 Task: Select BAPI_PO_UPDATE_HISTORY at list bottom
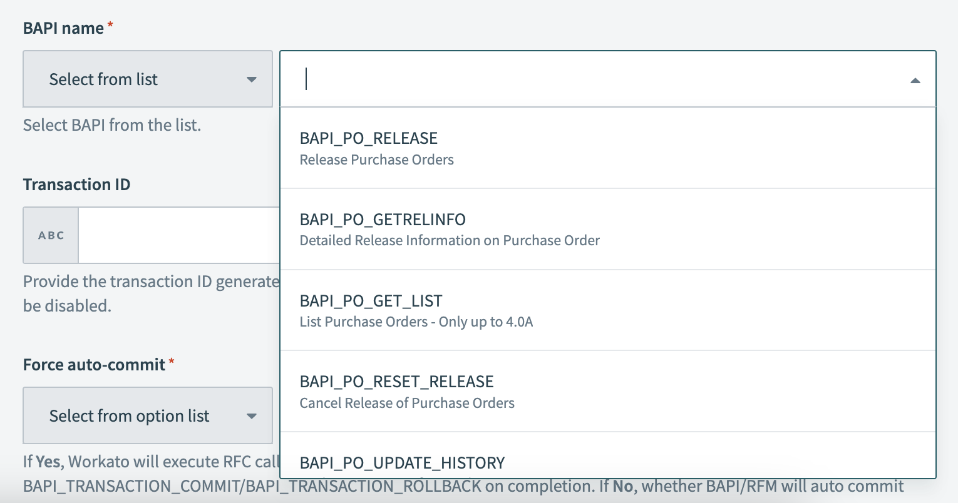[402, 463]
